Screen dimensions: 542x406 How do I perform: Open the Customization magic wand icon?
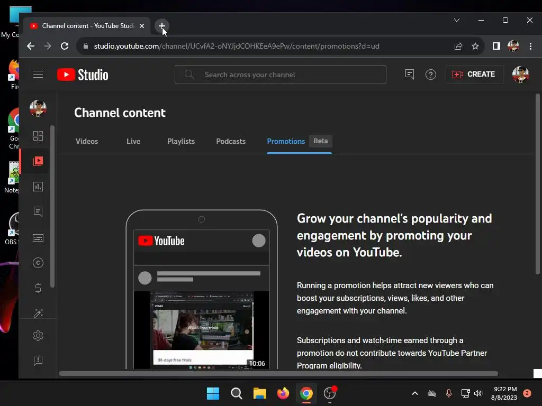[38, 313]
